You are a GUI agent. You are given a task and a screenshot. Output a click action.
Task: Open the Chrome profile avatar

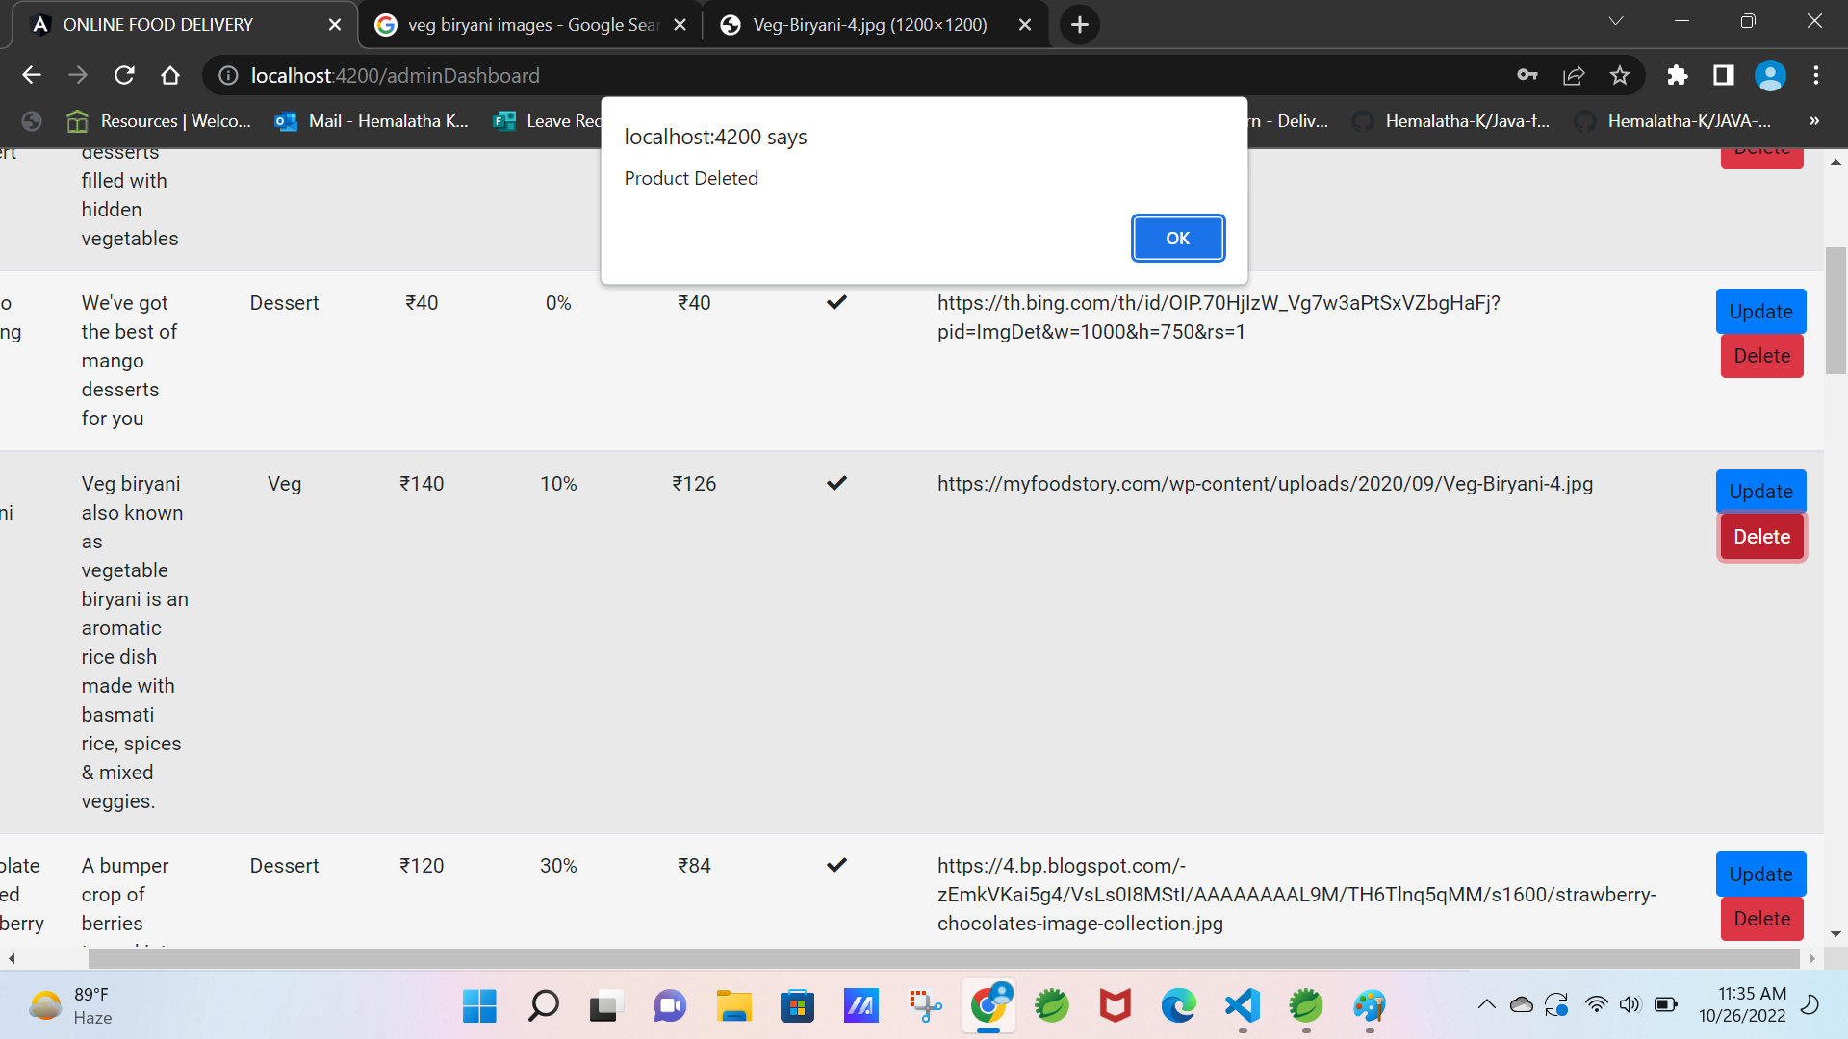[1769, 75]
